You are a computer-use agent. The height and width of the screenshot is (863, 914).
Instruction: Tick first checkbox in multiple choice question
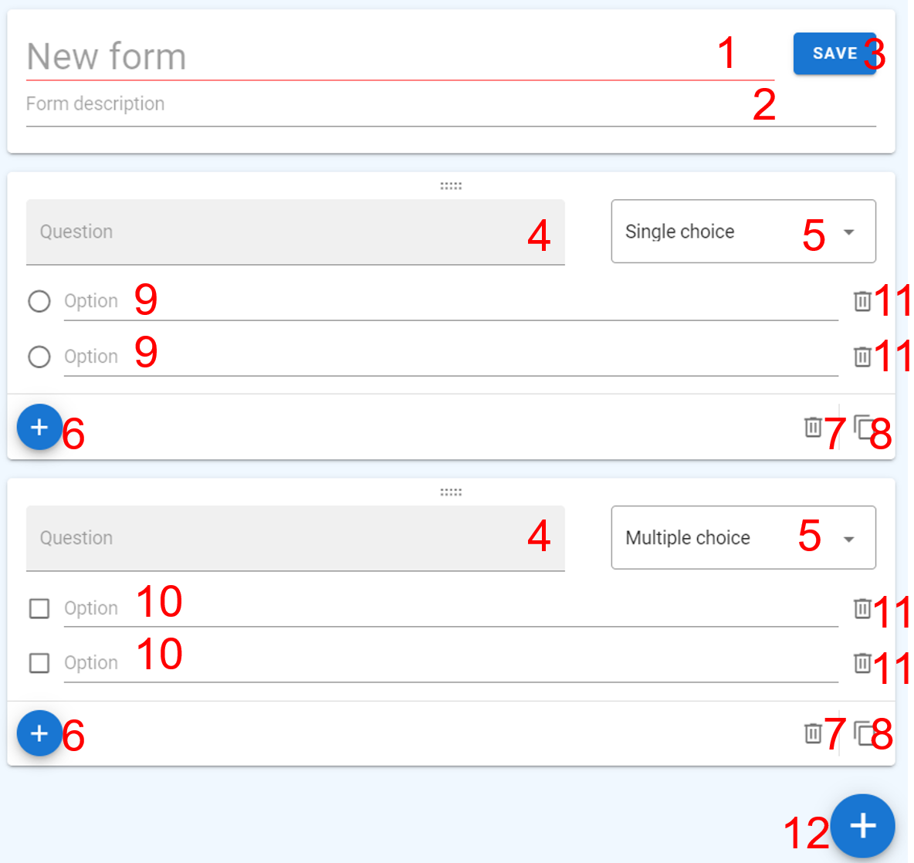coord(39,608)
